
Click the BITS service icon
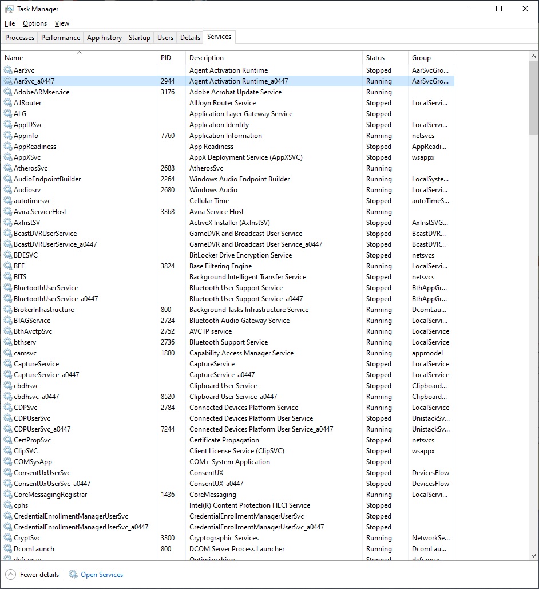pos(8,277)
